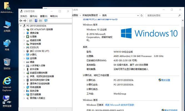The image size is (185, 111).
Task: Click the properties pane toolbar icon after Help icon
Action: pyautogui.click(x=40, y=21)
